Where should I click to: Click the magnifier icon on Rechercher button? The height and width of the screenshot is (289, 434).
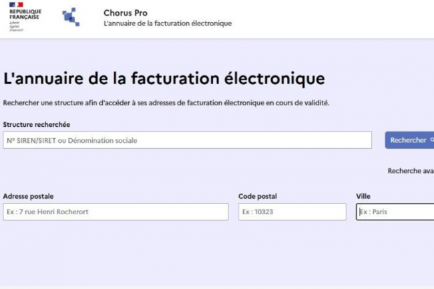[431, 139]
